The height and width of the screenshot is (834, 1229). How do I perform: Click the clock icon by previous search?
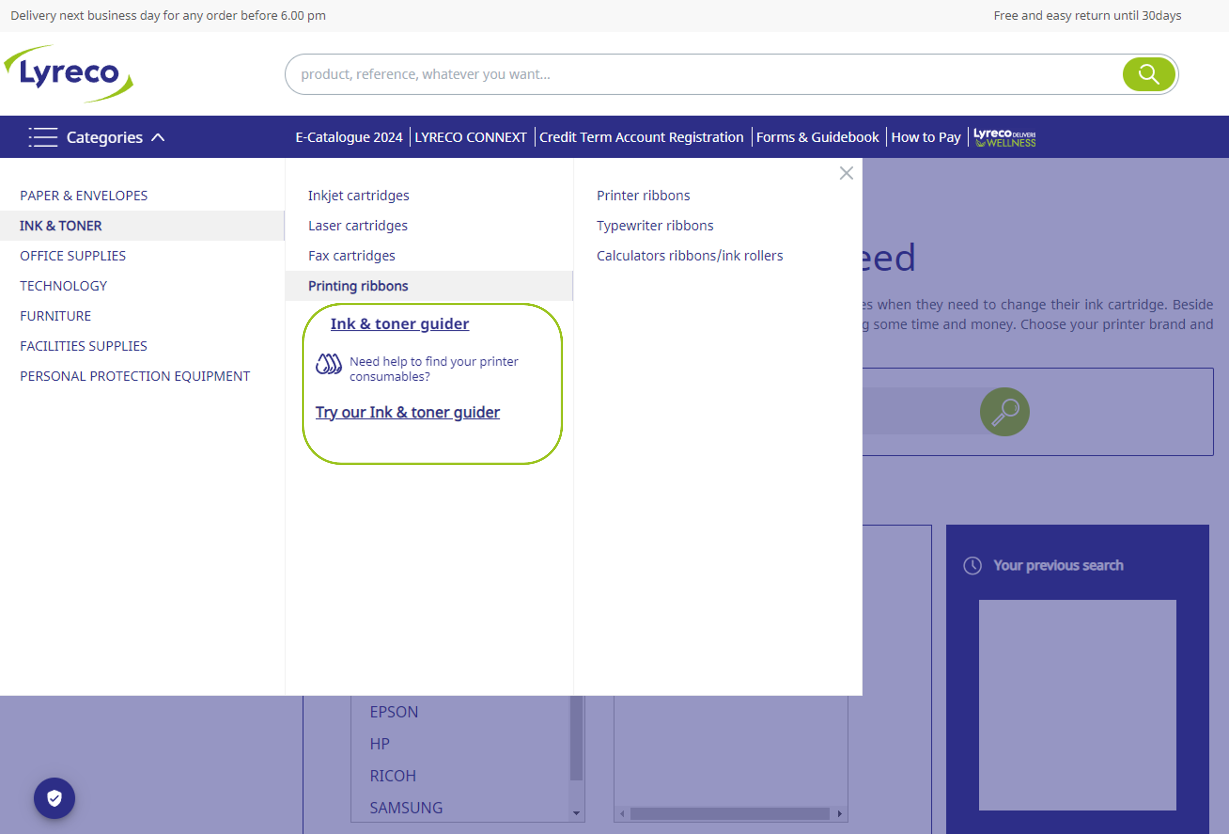(x=972, y=565)
